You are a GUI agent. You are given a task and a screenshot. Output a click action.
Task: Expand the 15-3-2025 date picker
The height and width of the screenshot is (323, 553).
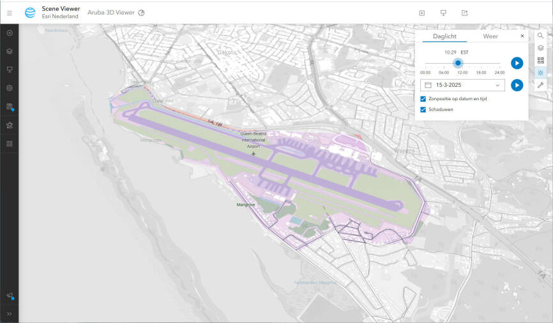tap(497, 85)
